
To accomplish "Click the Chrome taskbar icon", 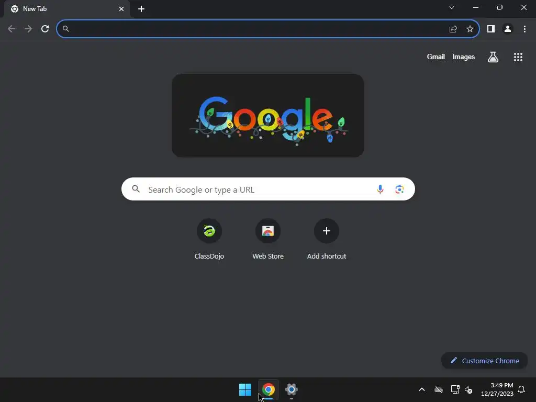I will [x=269, y=389].
